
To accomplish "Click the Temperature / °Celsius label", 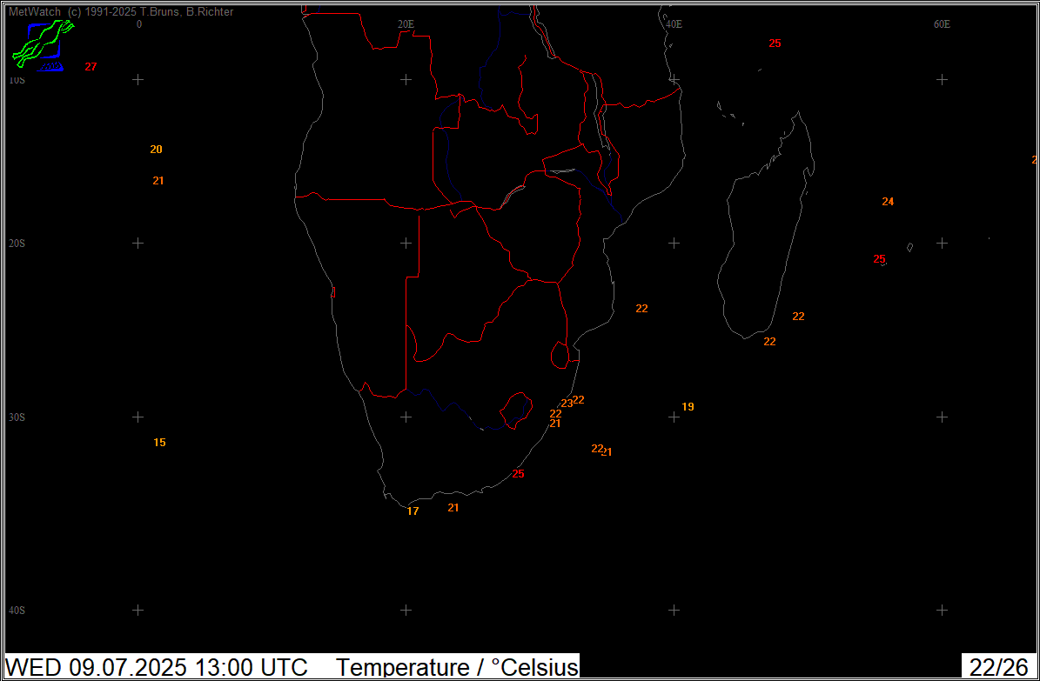I will tap(457, 666).
